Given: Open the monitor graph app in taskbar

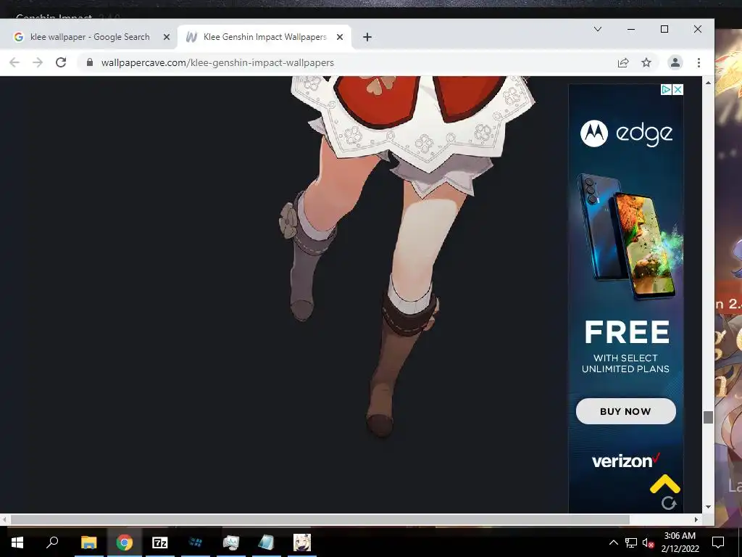Looking at the screenshot, I should click(231, 542).
